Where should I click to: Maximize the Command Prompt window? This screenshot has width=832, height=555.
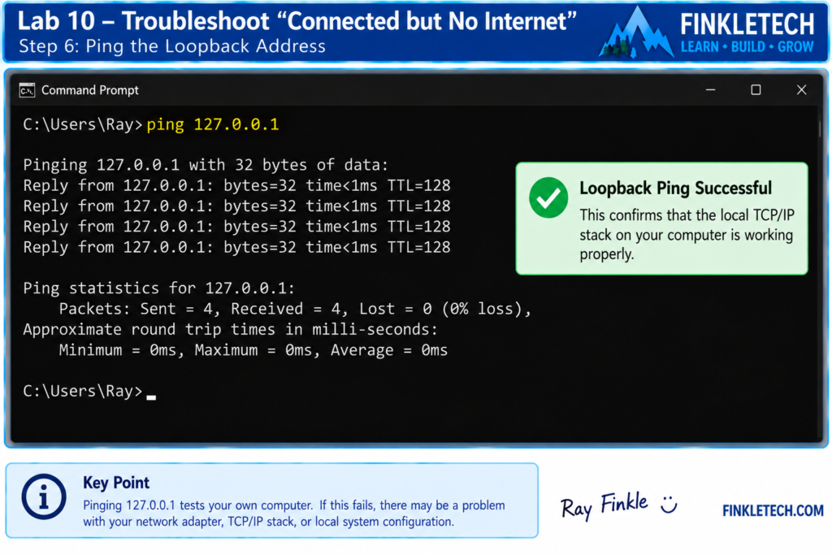[756, 90]
